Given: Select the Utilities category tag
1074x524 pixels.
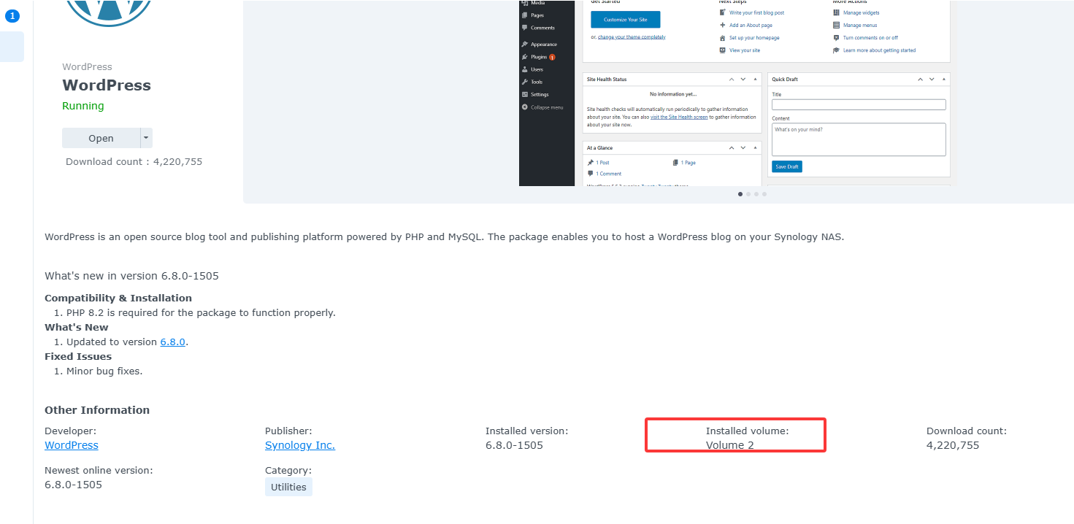Looking at the screenshot, I should pyautogui.click(x=288, y=487).
